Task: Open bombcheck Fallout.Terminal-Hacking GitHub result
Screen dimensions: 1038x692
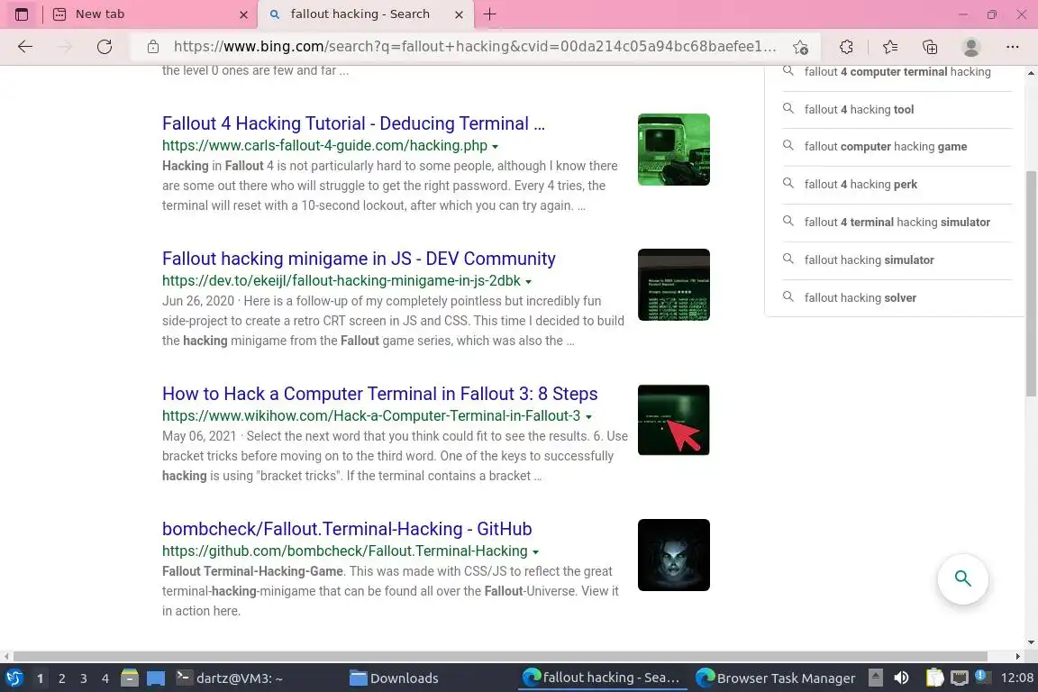Action: point(347,528)
